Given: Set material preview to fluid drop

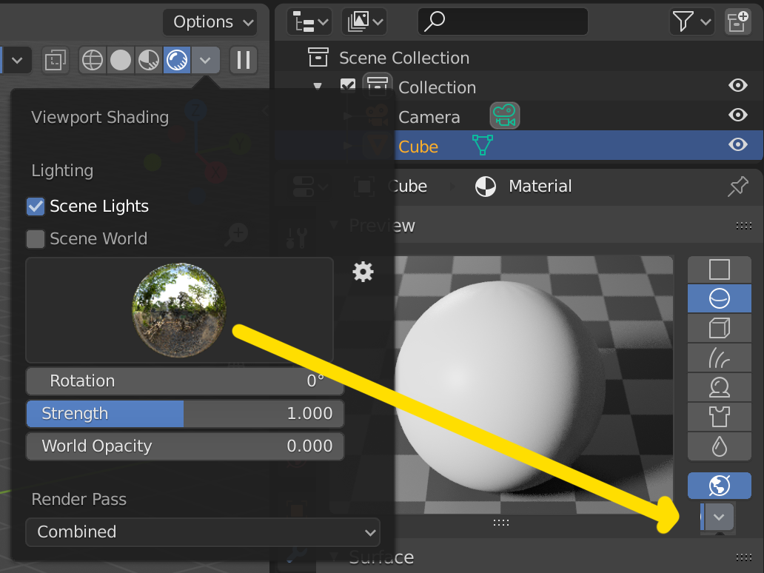Looking at the screenshot, I should (x=719, y=446).
